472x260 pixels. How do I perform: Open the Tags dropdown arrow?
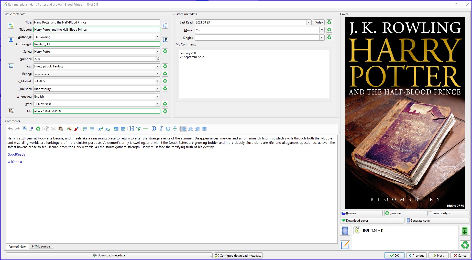[158, 66]
